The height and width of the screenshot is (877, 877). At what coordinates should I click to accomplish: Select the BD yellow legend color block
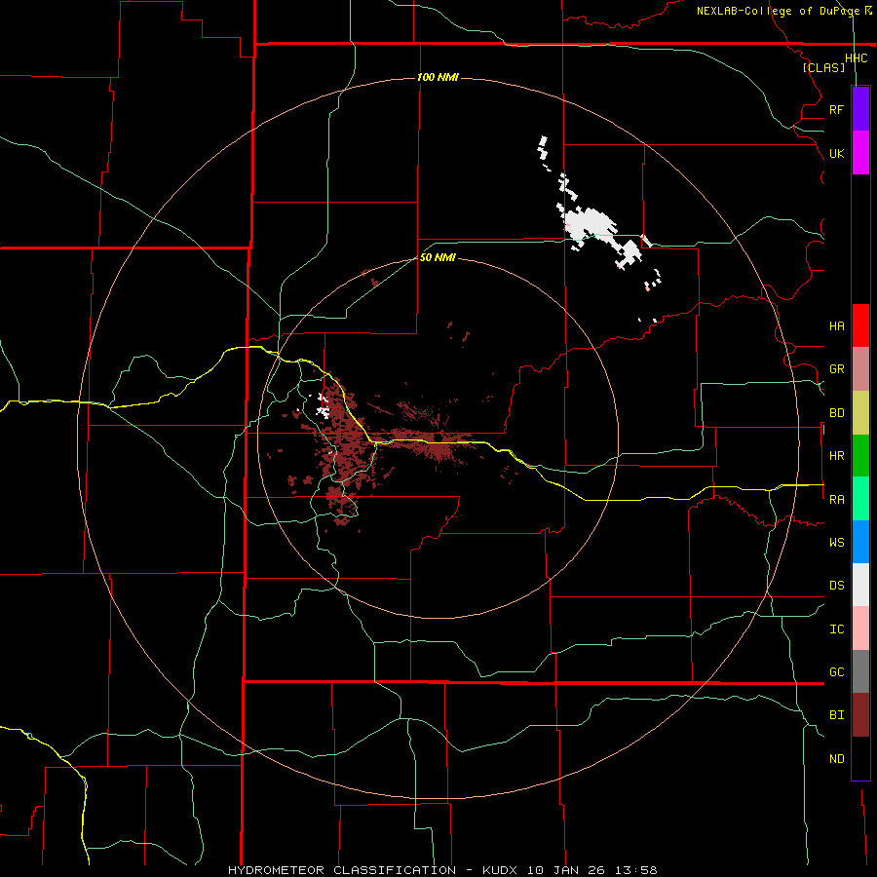(x=860, y=413)
